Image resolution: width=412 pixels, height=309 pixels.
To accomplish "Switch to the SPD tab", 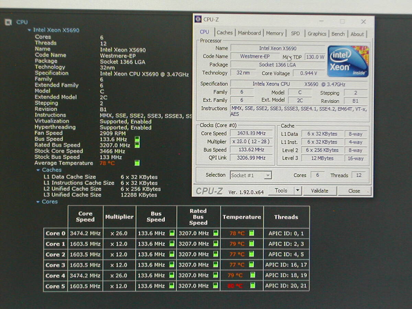I will [x=295, y=34].
